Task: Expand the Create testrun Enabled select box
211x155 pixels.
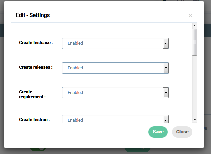Action: pyautogui.click(x=112, y=119)
